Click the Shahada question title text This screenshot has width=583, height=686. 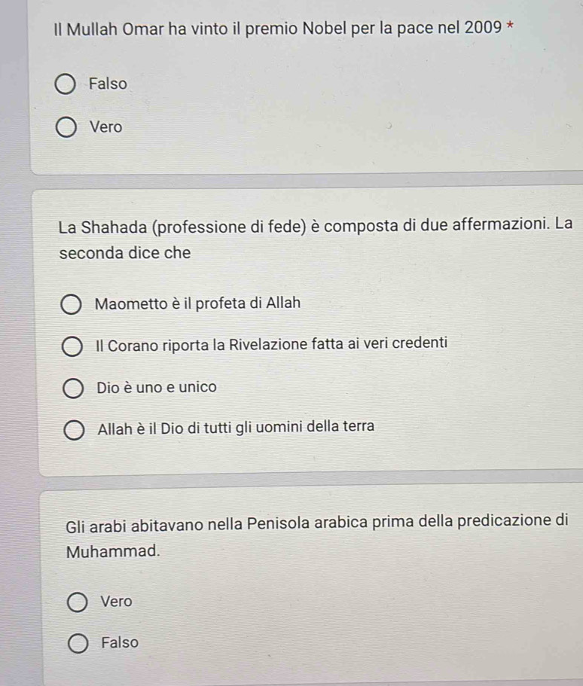pyautogui.click(x=316, y=239)
